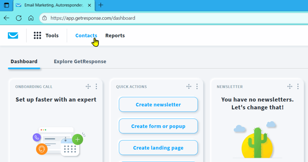Click the Create landing page button
308x162 pixels.
(x=158, y=148)
